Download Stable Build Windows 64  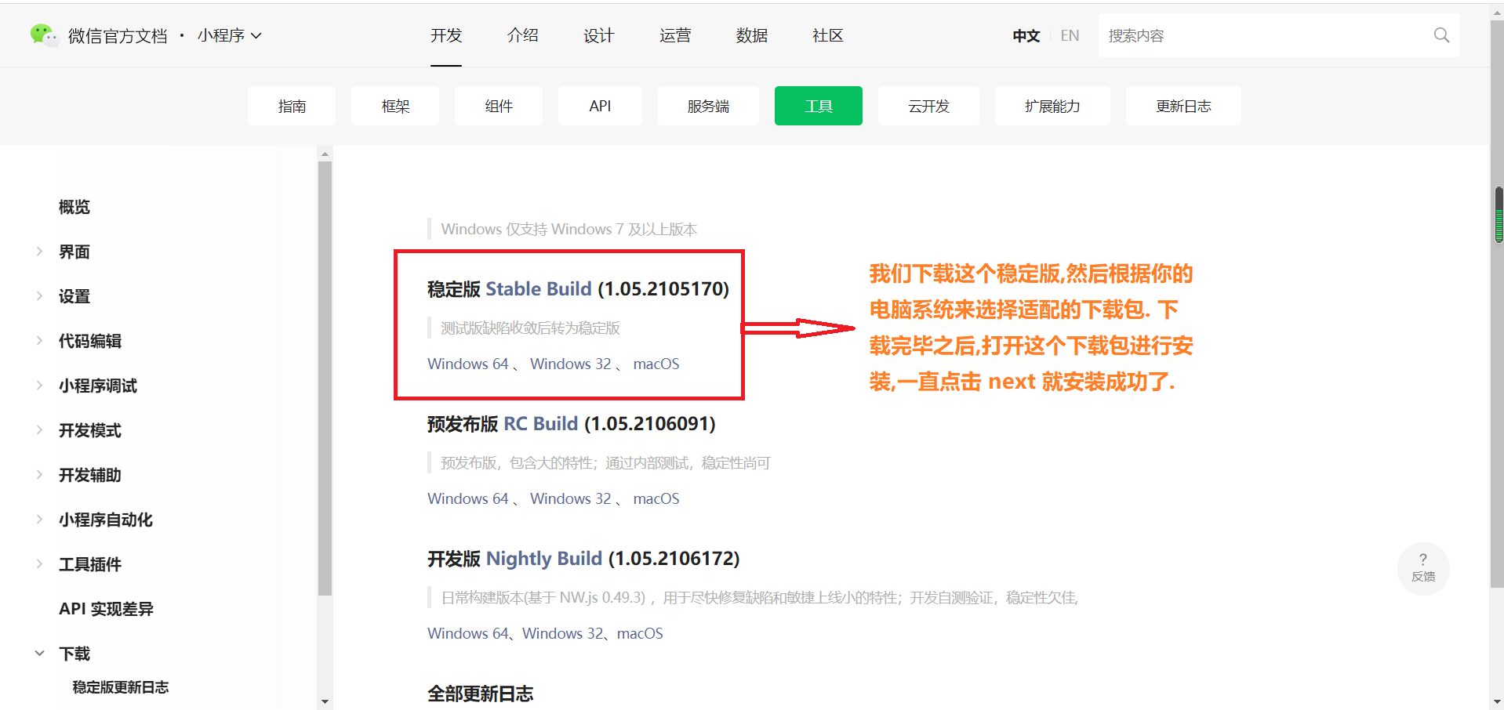468,364
